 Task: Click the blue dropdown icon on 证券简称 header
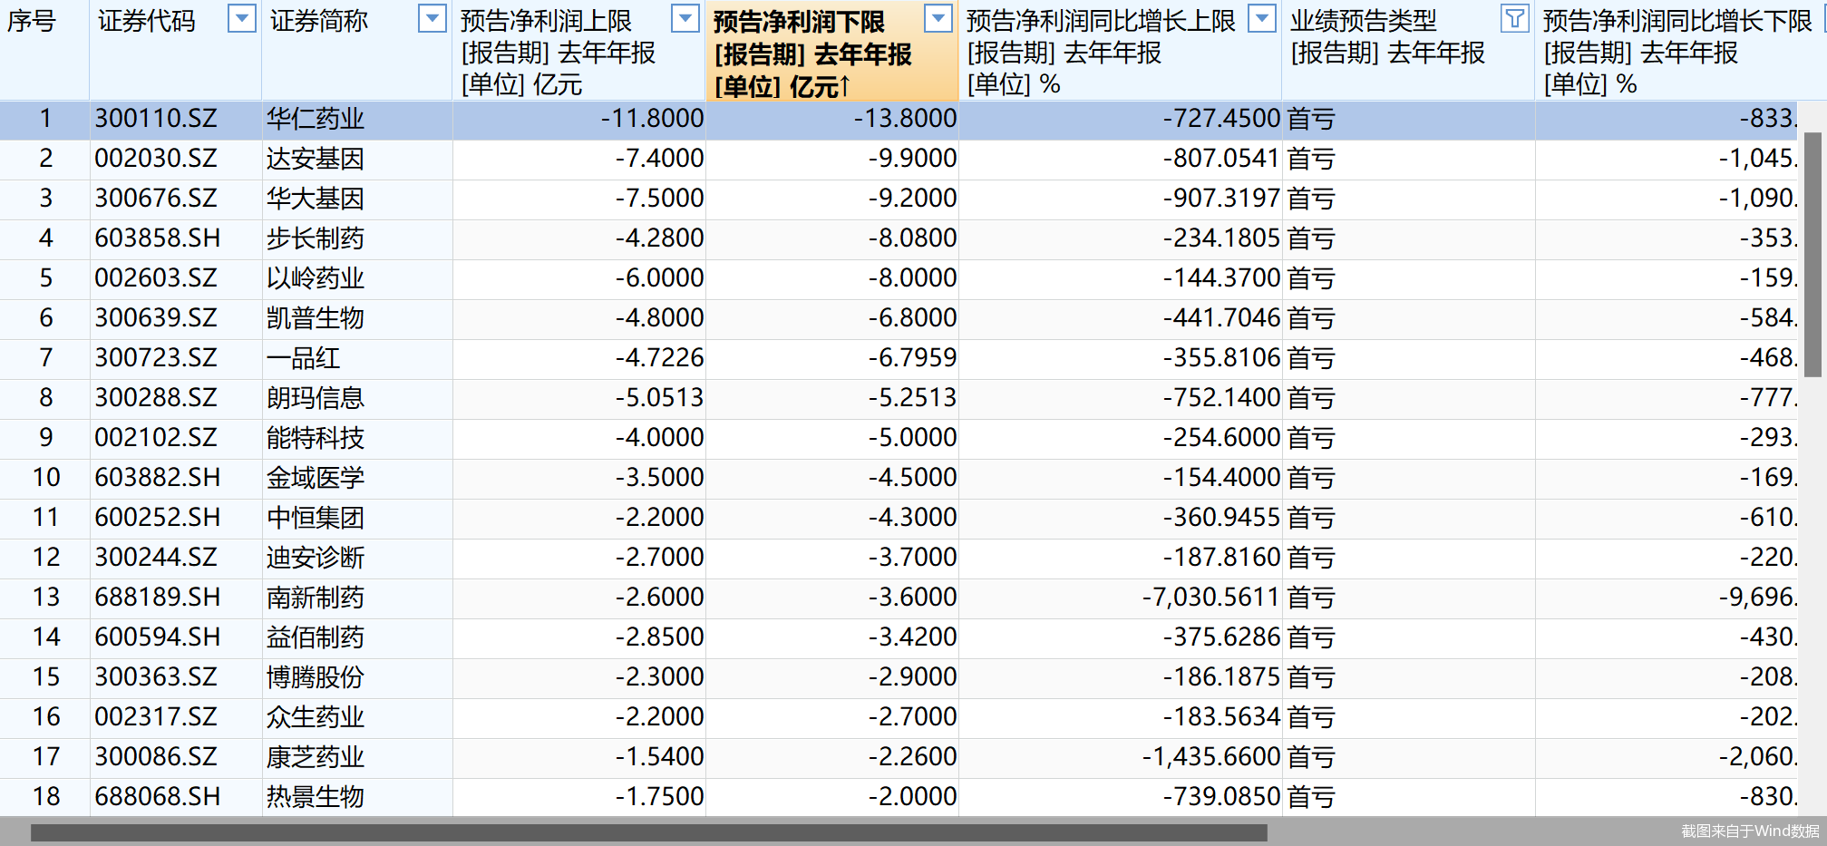pyautogui.click(x=432, y=18)
